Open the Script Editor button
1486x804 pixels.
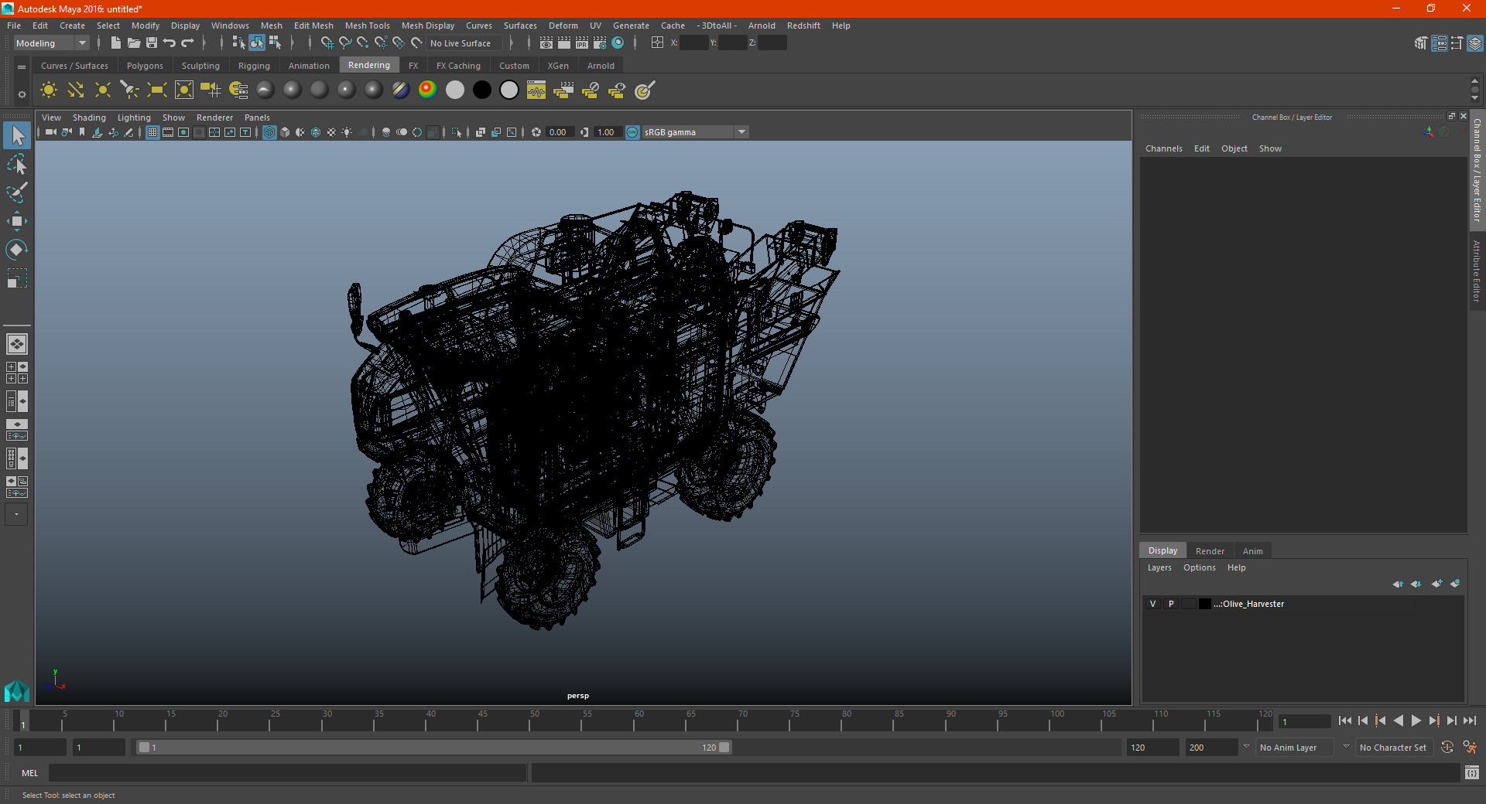coord(1471,773)
